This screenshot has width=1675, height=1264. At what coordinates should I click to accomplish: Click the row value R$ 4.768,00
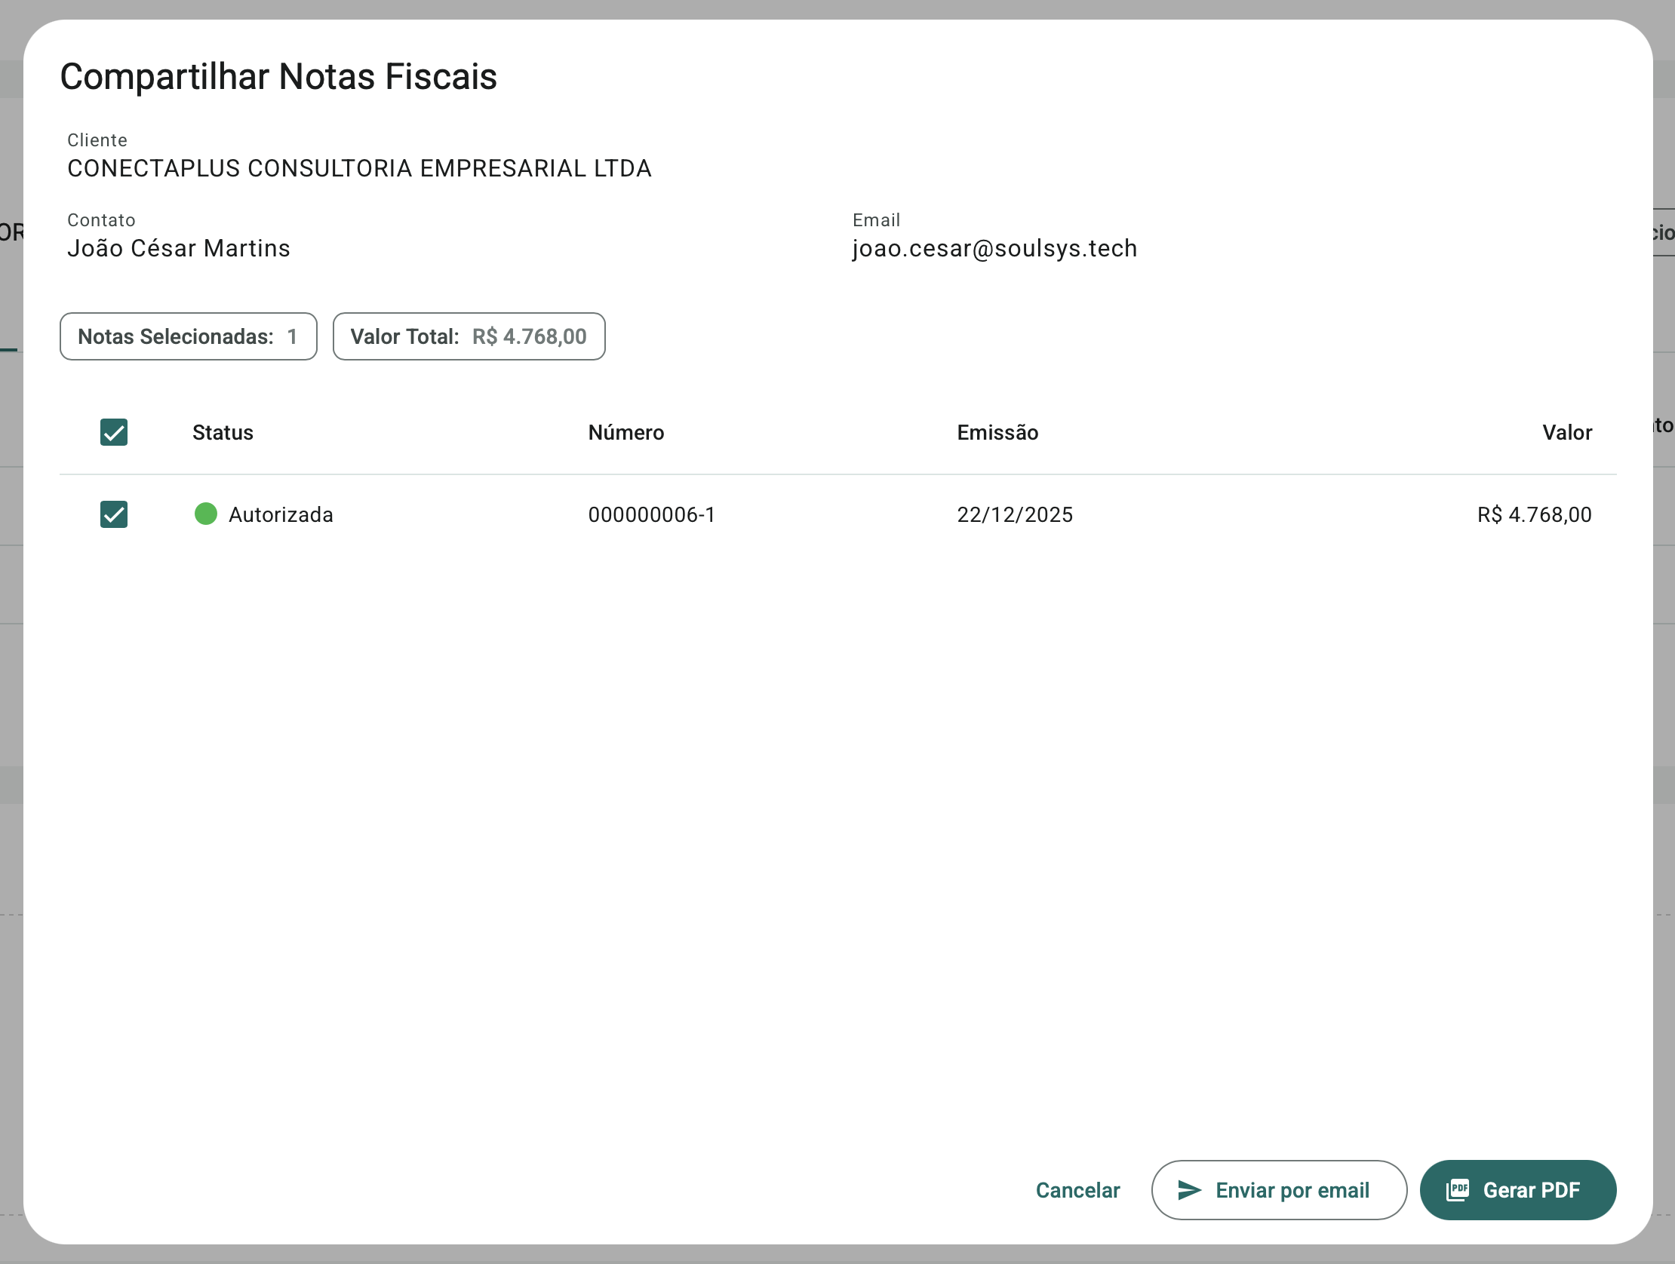pyautogui.click(x=1533, y=514)
